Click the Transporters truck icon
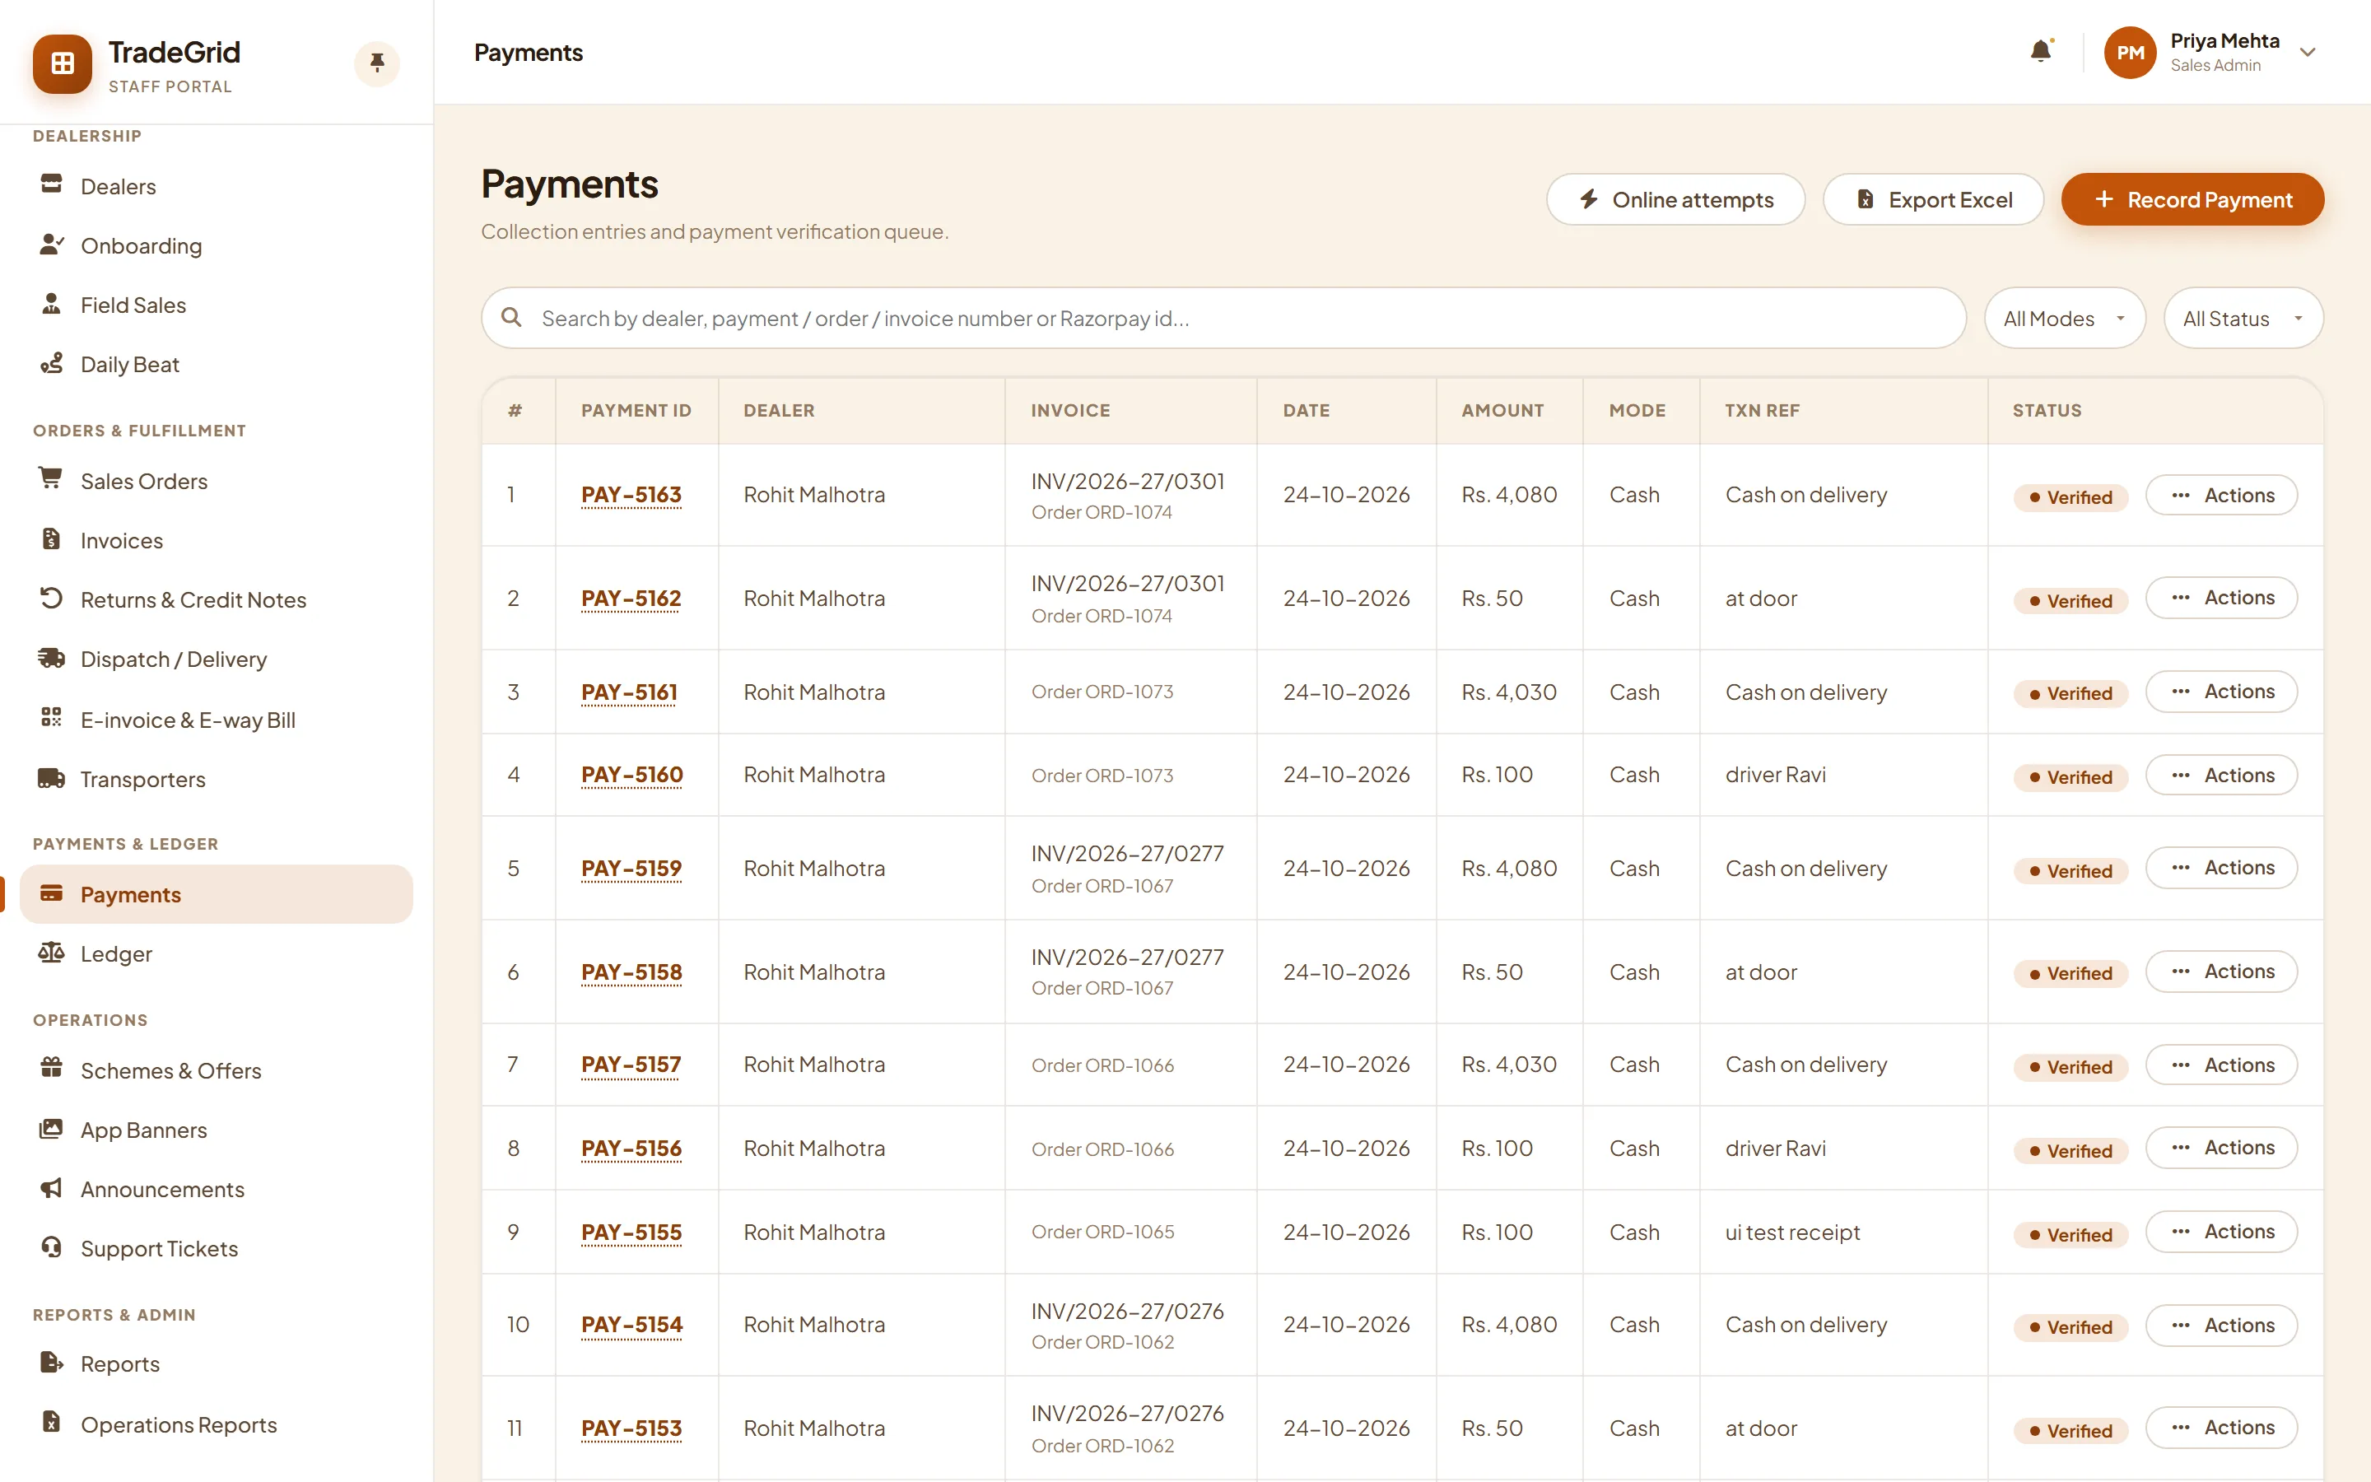Screen dimensions: 2371x1482 click(x=51, y=778)
